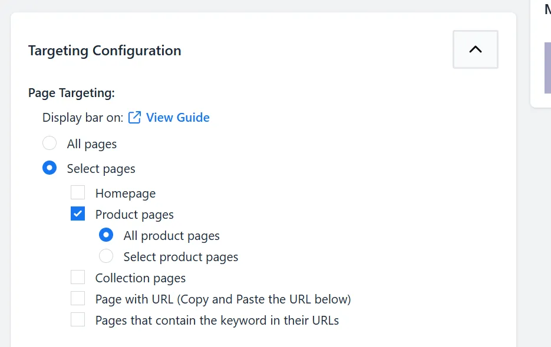Click the Targeting Configuration heading
Viewport: 551px width, 347px height.
coord(105,51)
